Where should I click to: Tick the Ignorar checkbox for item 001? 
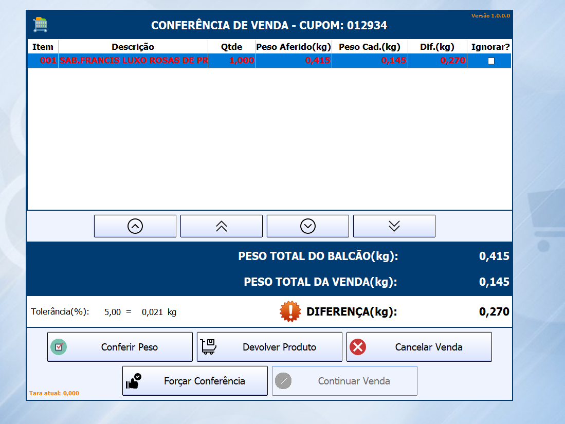point(491,61)
